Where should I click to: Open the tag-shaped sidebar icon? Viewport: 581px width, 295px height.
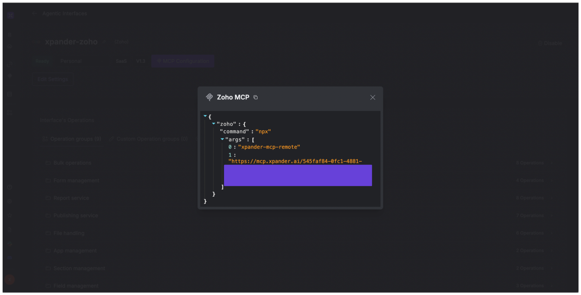(10, 76)
